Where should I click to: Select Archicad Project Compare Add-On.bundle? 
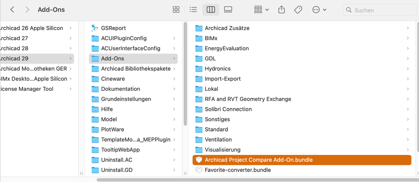coord(258,160)
